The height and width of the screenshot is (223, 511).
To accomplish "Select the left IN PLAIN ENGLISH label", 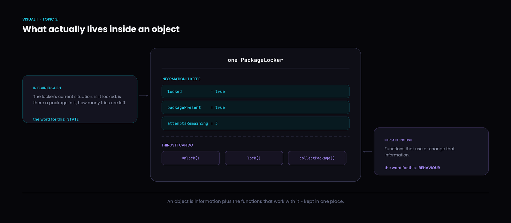I will 47,88.
